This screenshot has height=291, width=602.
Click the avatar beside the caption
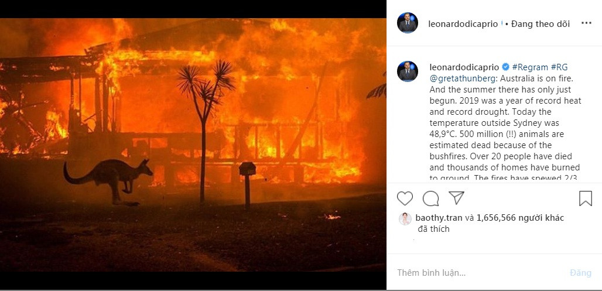[408, 71]
